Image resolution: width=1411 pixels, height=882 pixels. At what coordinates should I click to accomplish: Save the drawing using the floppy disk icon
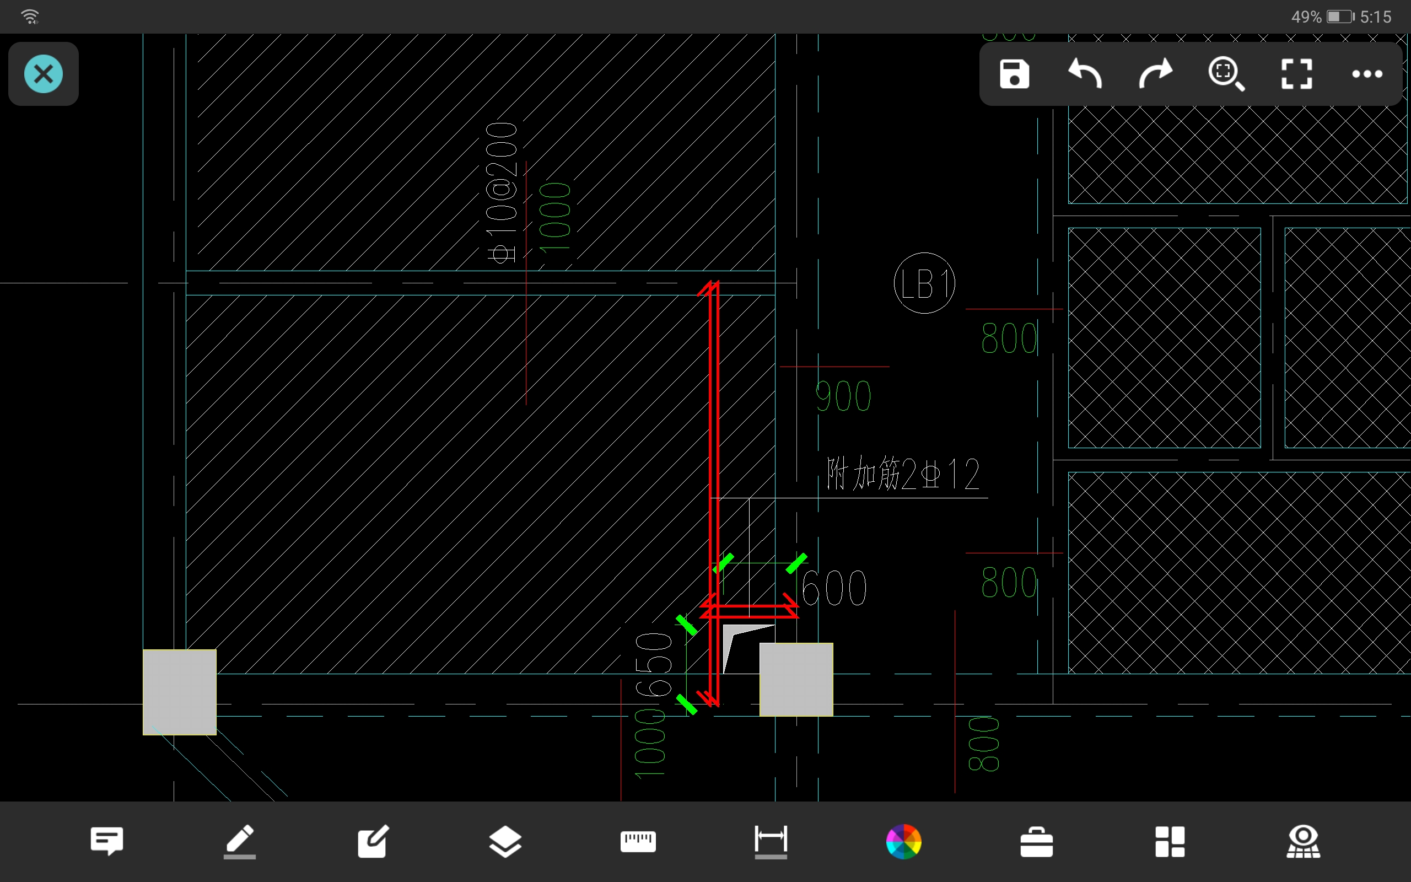click(1014, 74)
